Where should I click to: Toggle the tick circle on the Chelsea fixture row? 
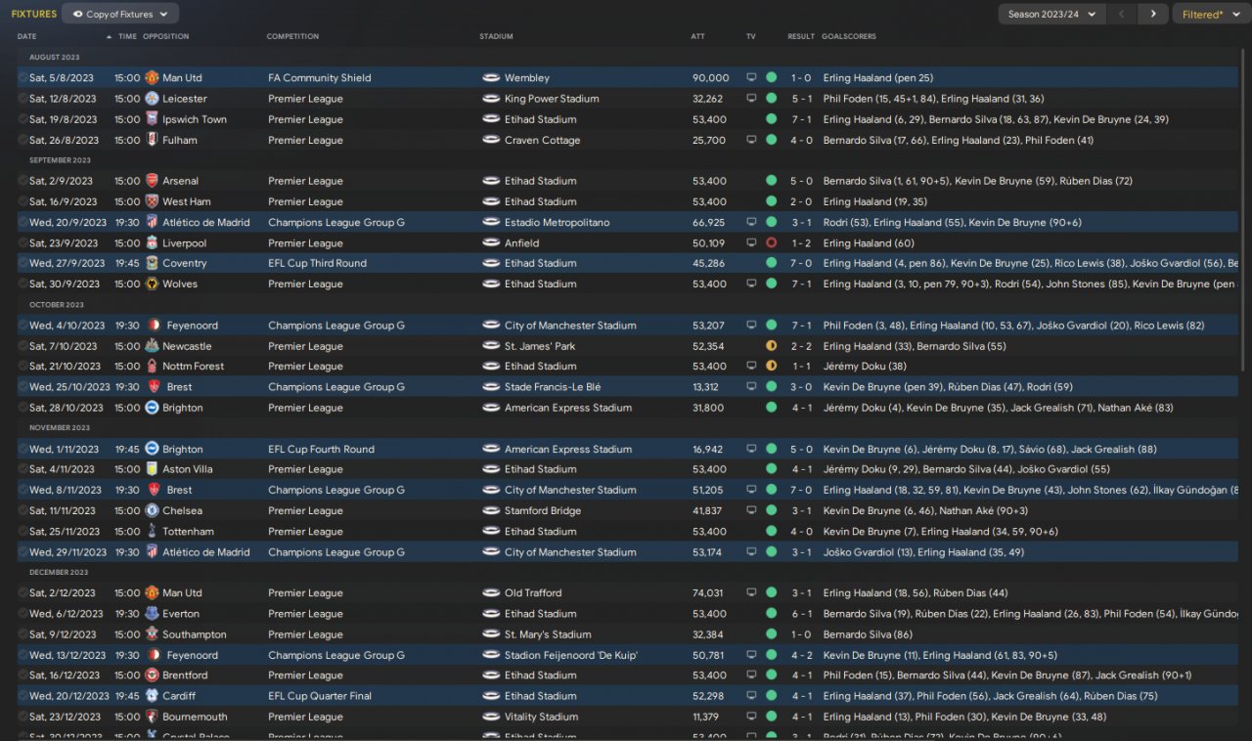click(22, 510)
